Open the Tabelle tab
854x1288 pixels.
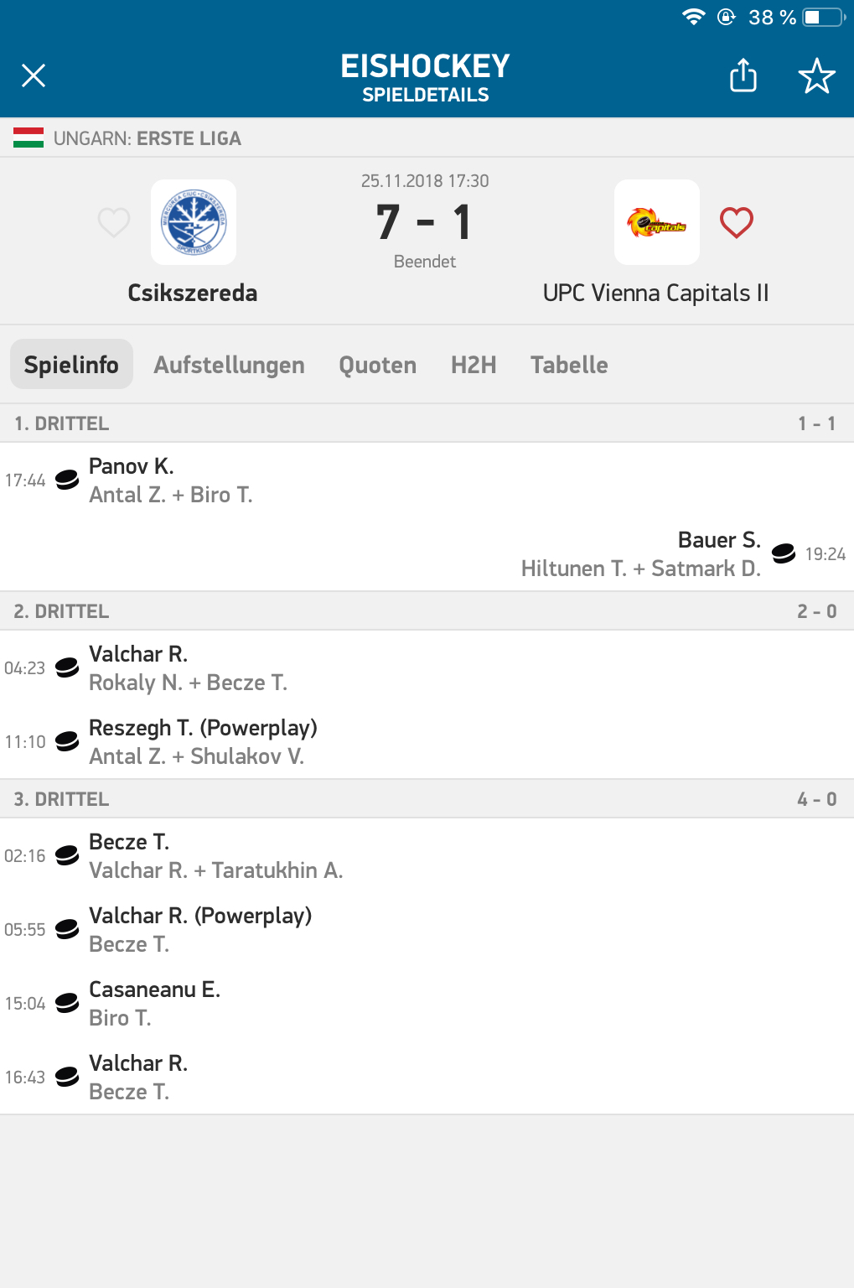coord(569,365)
